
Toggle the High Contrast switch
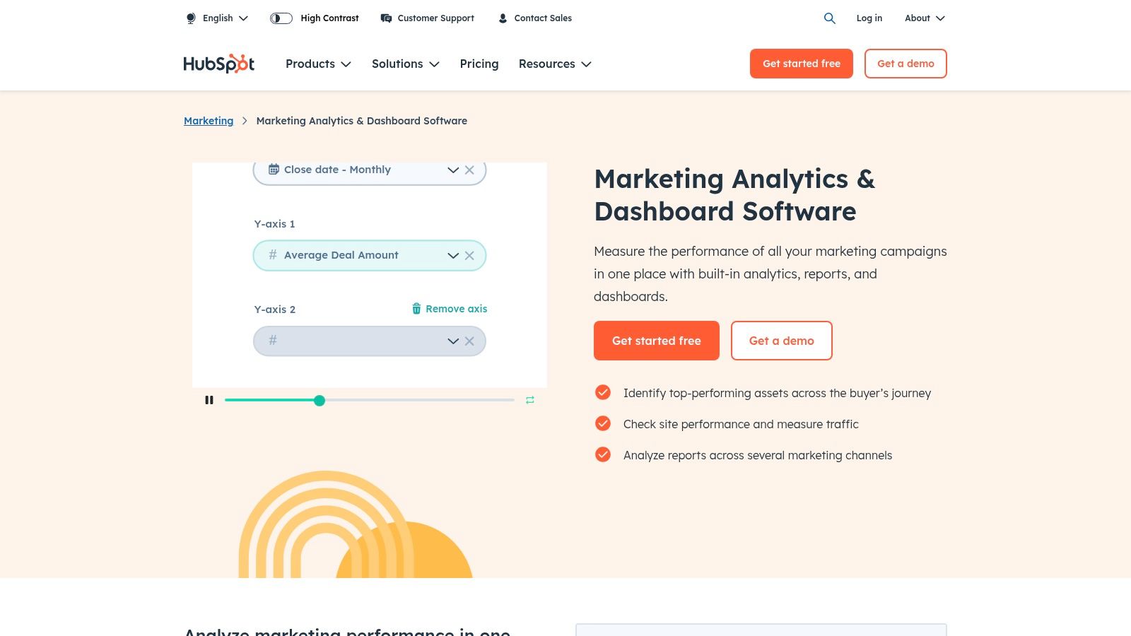281,18
